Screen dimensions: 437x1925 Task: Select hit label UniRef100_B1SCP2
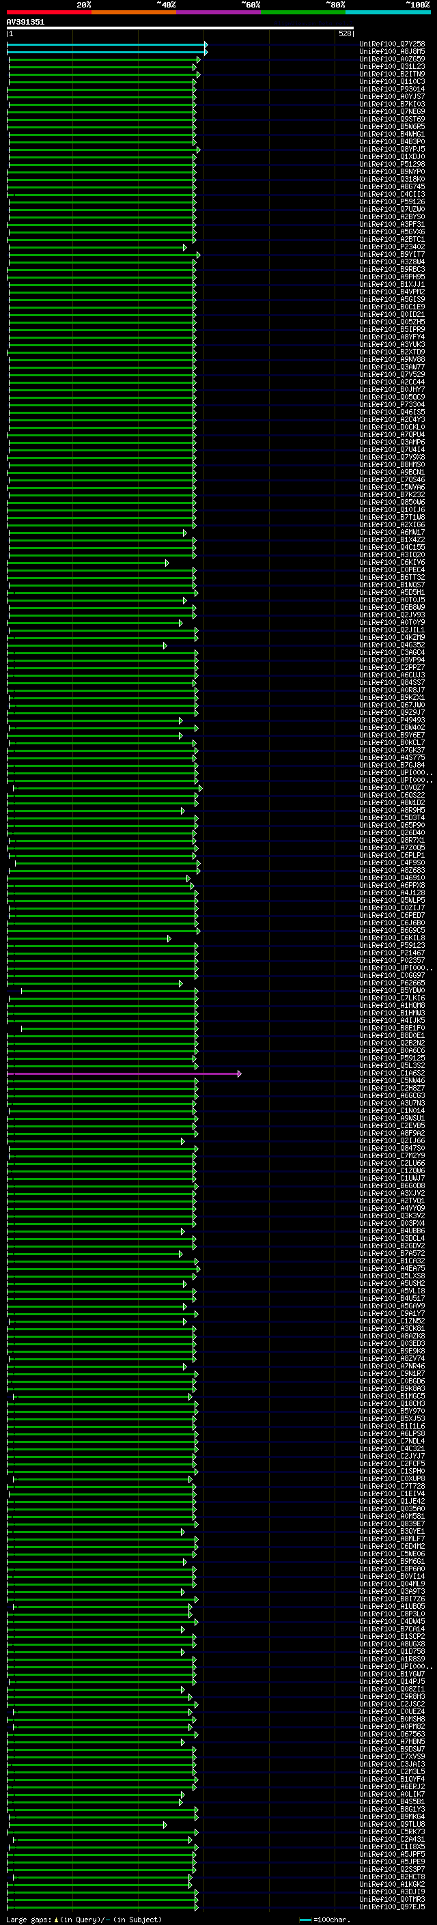pyautogui.click(x=391, y=1637)
